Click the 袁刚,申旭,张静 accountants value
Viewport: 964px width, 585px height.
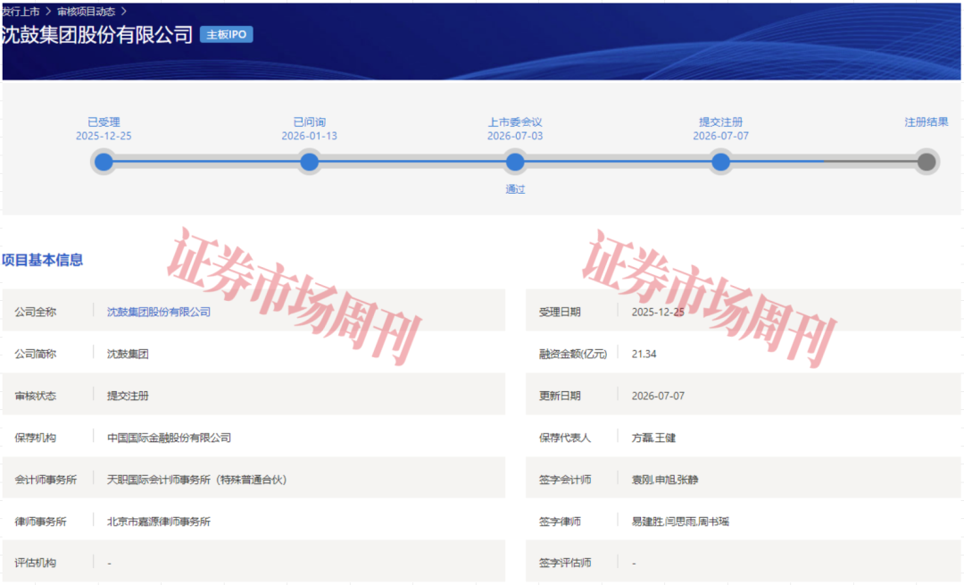pos(665,480)
